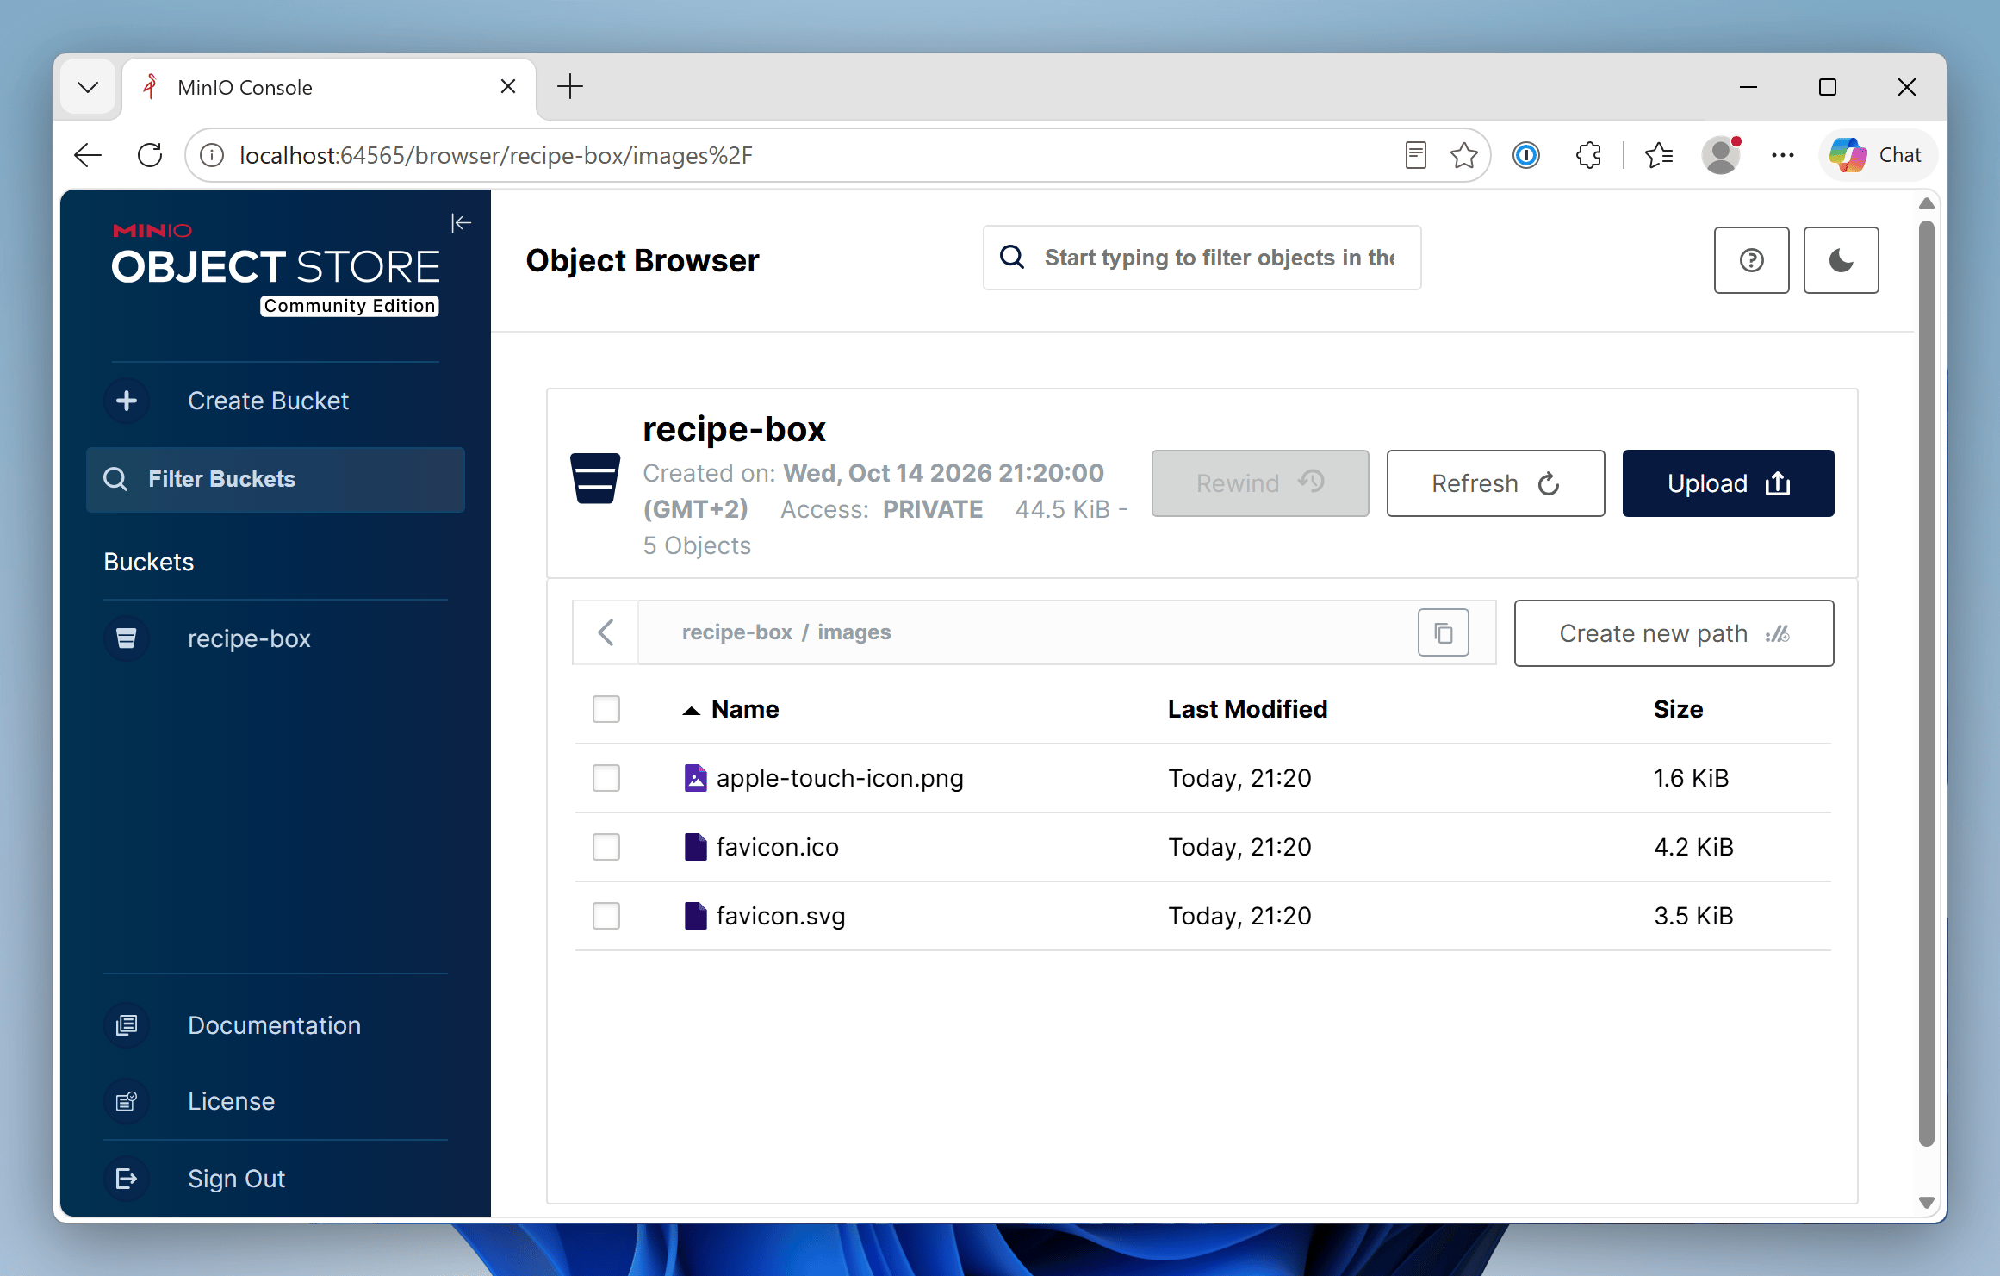Viewport: 2000px width, 1276px height.
Task: Click the favicon.ico file icon
Action: pyautogui.click(x=695, y=847)
